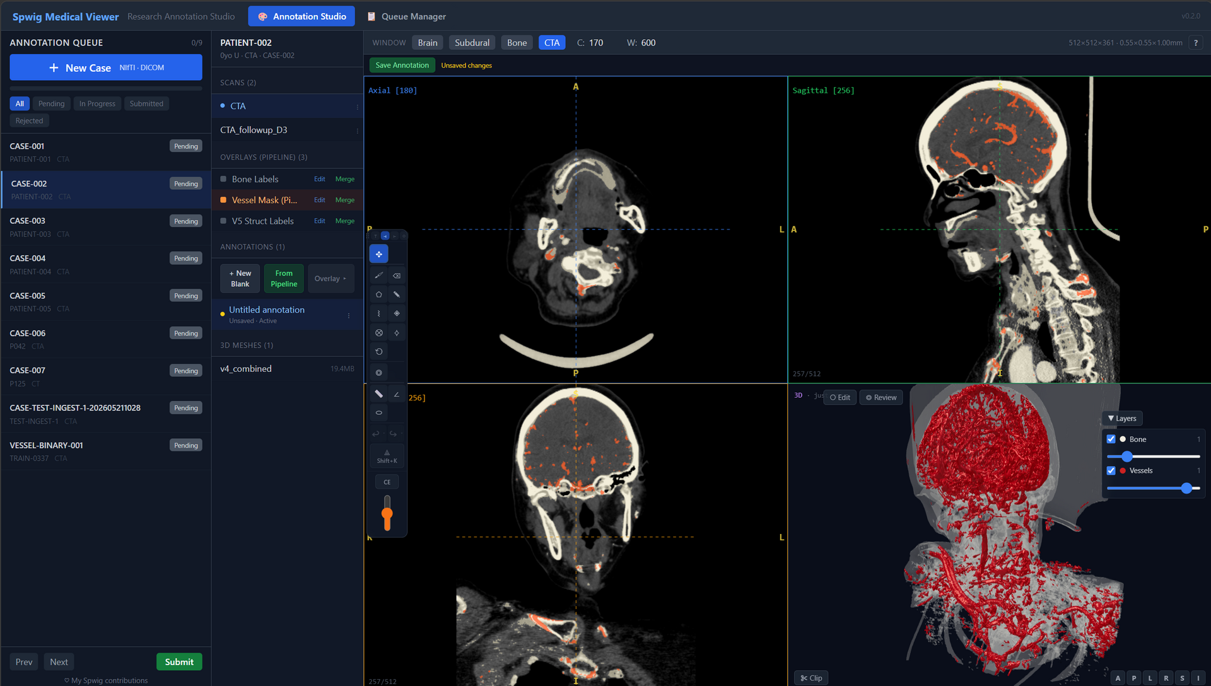1211x686 pixels.
Task: Select the polygon shape tool
Action: (378, 294)
